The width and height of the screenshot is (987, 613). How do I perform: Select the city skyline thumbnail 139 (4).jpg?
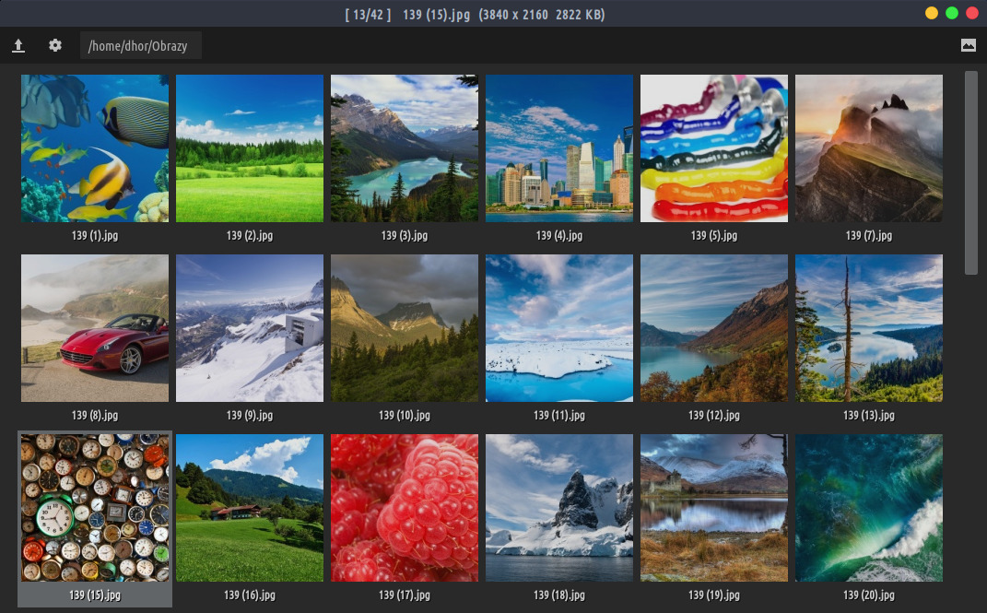coord(559,148)
